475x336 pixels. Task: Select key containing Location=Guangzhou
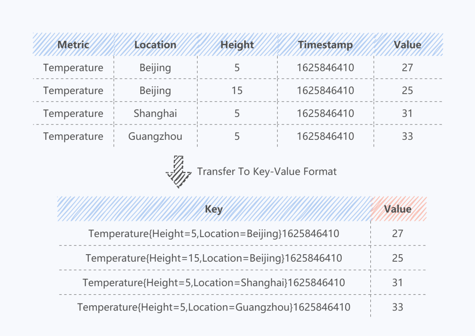click(214, 307)
